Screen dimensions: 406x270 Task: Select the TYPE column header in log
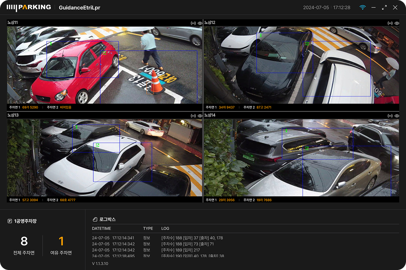[x=148, y=229]
